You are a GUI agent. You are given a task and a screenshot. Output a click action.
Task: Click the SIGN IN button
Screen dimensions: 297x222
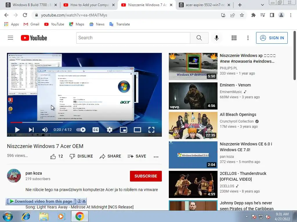(272, 38)
